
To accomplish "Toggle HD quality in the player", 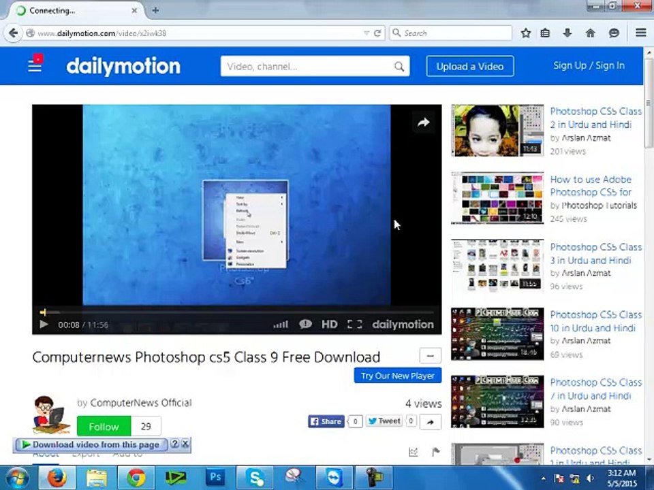I will tap(329, 324).
